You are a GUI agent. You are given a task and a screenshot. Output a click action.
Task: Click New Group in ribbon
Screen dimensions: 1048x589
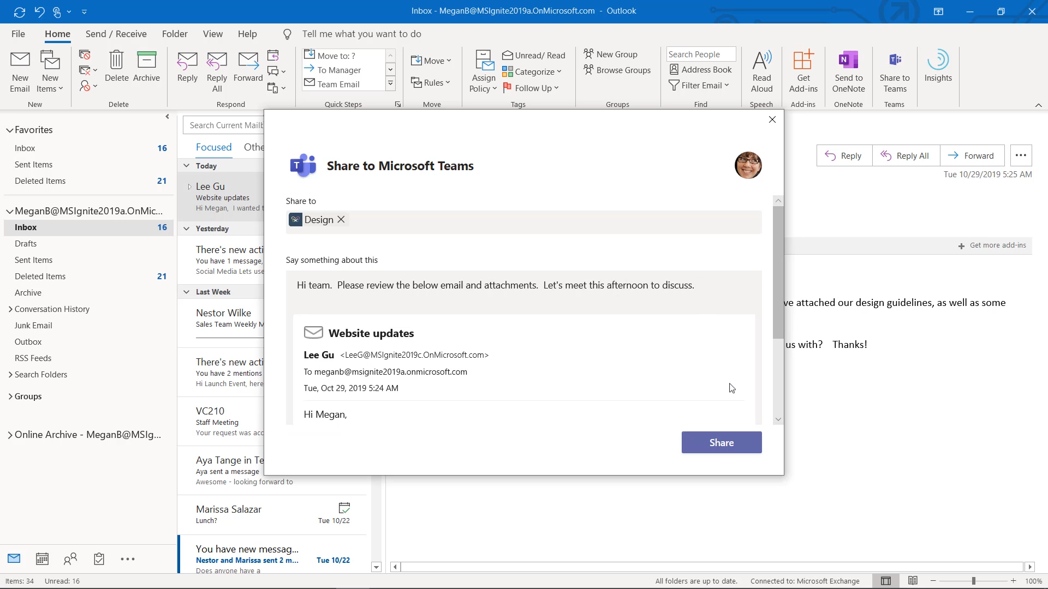[611, 54]
